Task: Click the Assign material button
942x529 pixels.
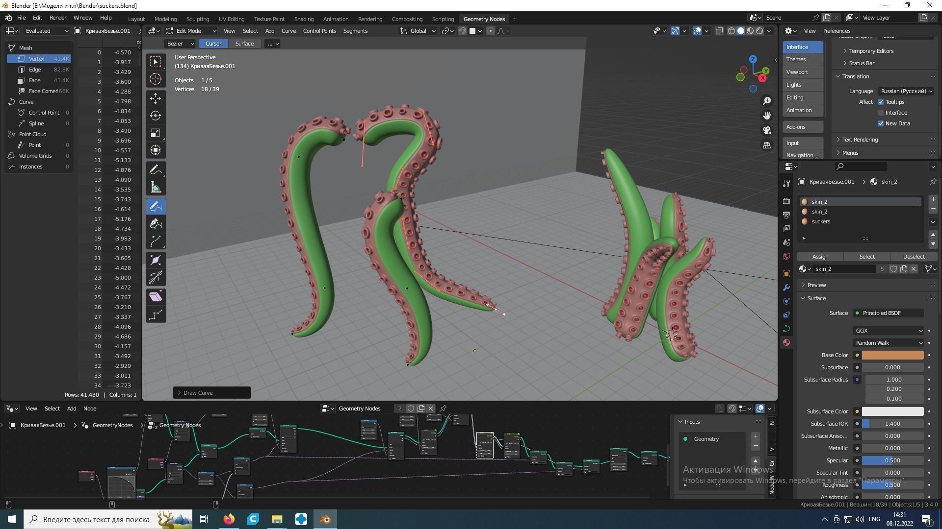Action: [x=820, y=257]
